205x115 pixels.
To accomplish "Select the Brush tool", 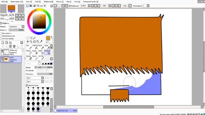I will [41, 47].
